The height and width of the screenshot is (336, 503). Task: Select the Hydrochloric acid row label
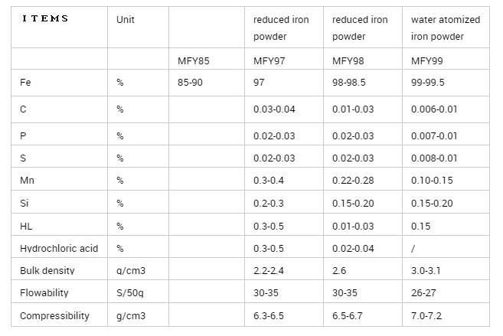[x=57, y=249]
